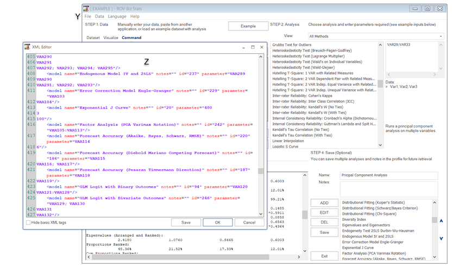Click XML line 413 Exponential J Curve
The width and height of the screenshot is (472, 267).
click(x=129, y=107)
